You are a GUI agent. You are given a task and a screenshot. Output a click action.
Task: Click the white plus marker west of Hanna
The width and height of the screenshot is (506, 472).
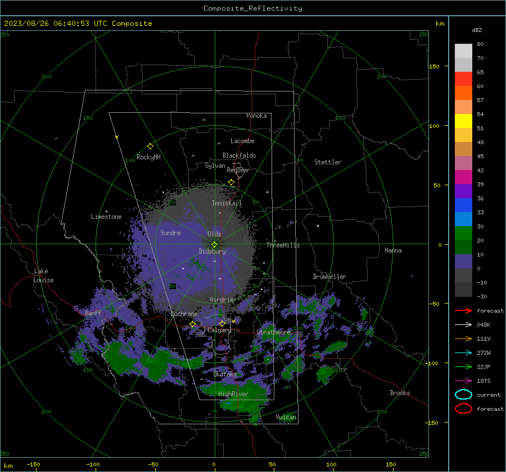pyautogui.click(x=318, y=226)
